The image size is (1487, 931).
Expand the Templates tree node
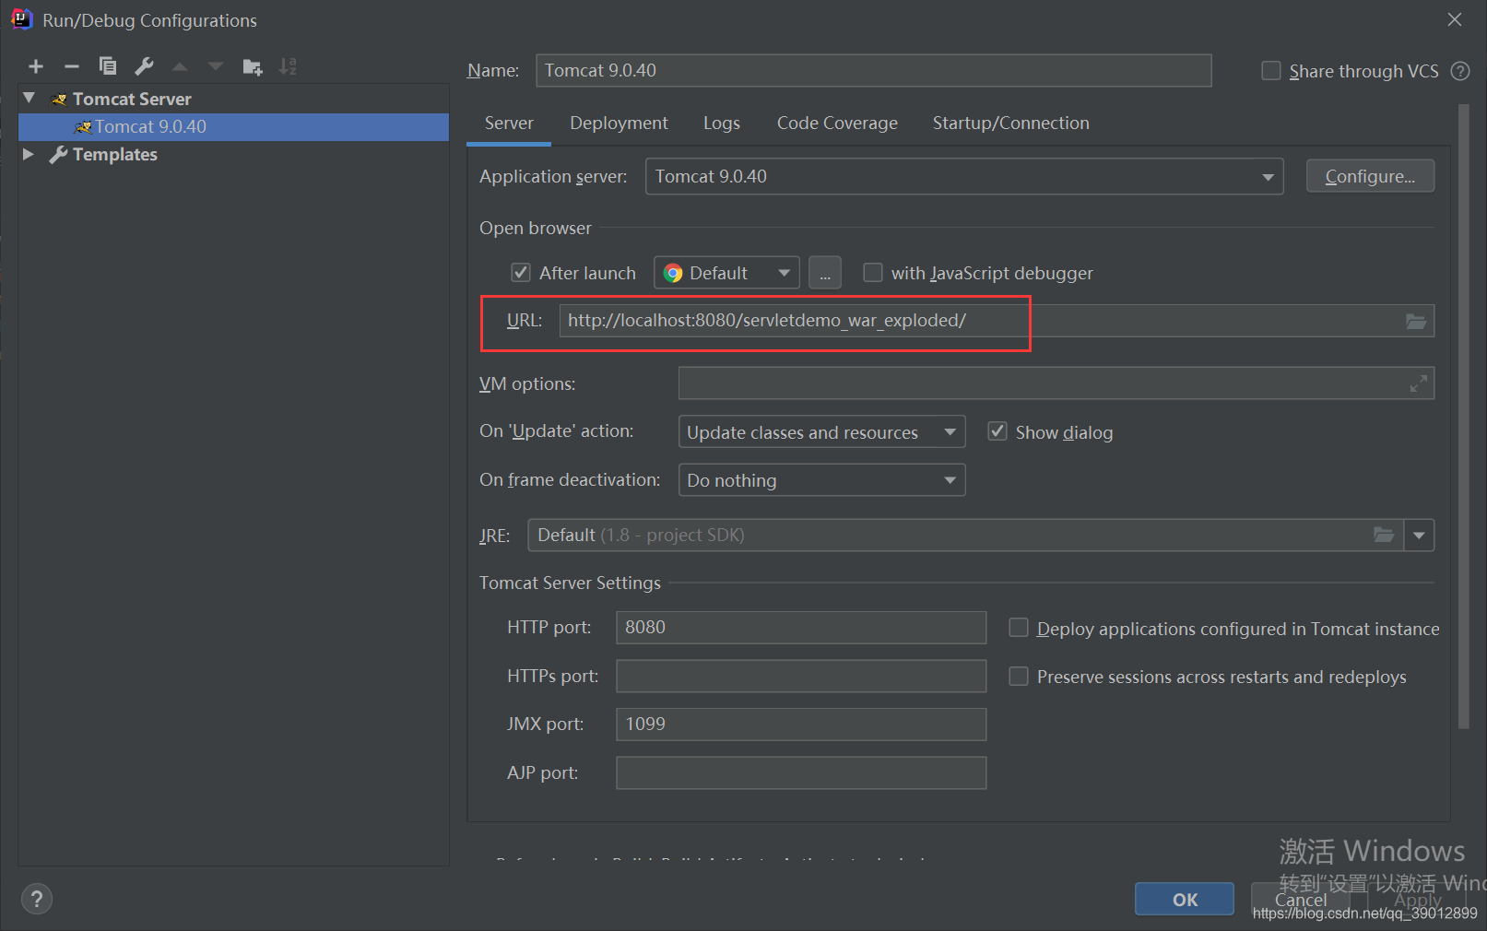point(29,154)
